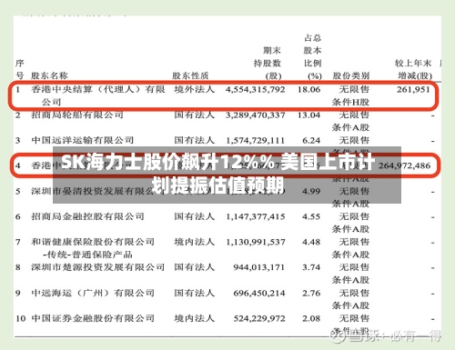
Task: Click the change value 261,951
Action: [413, 90]
